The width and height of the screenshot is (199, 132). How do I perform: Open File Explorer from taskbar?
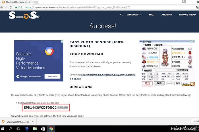pyautogui.click(x=35, y=129)
